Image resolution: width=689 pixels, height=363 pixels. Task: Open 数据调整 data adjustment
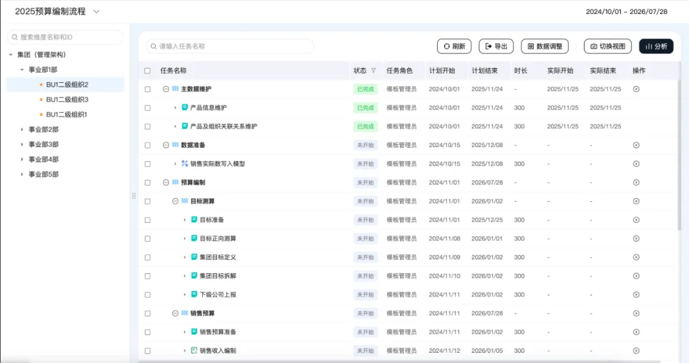click(x=544, y=46)
